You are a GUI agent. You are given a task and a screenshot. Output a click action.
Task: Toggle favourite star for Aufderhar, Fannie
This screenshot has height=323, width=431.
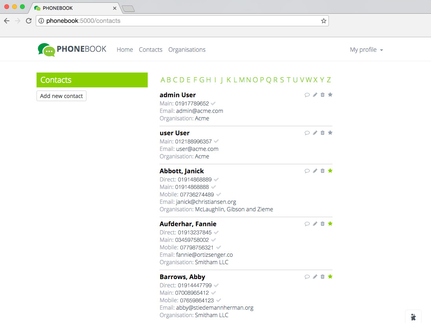tap(330, 224)
